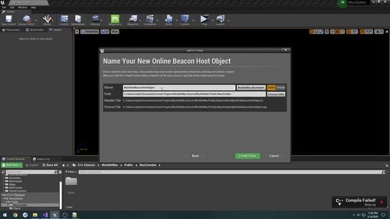Click the Create Class button
This screenshot has height=219, width=390.
click(247, 156)
